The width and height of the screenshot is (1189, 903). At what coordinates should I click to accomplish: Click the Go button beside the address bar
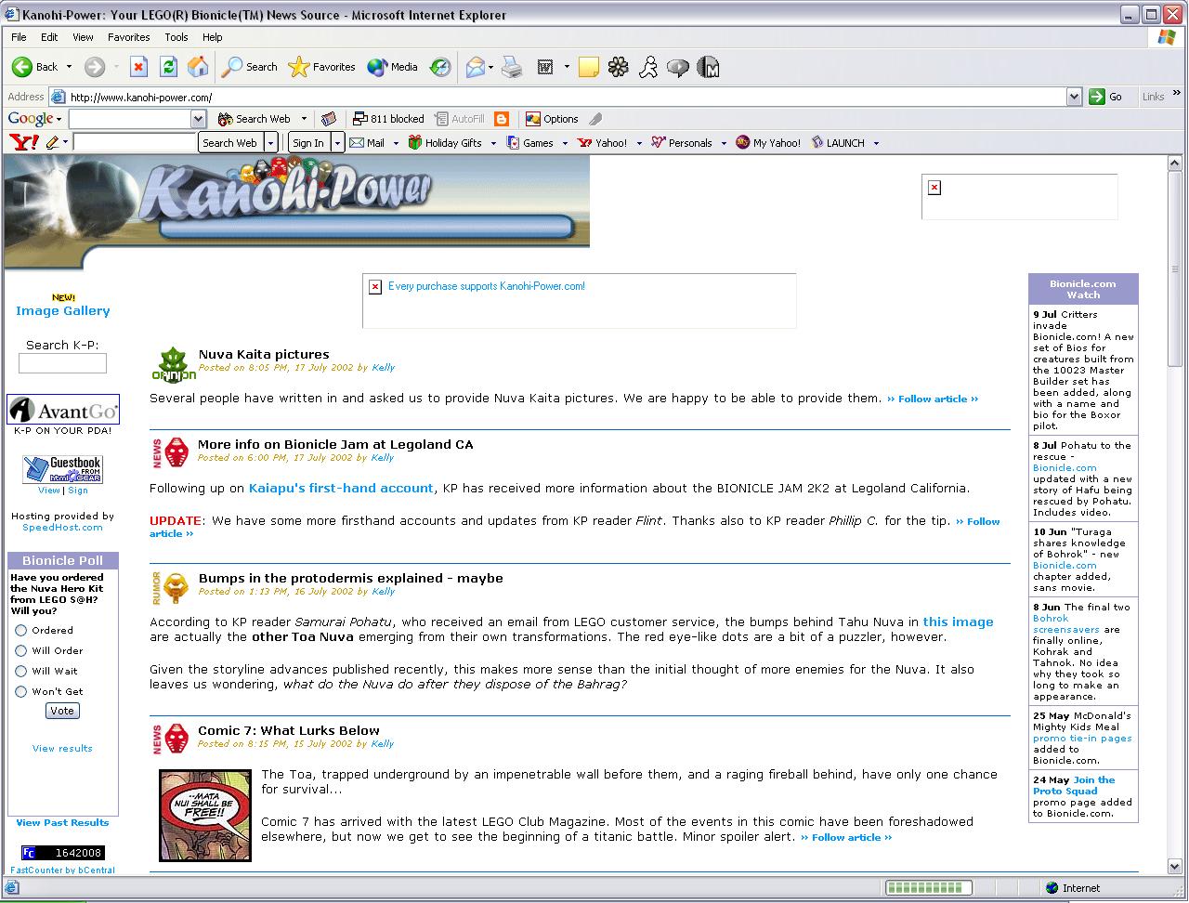[x=1107, y=97]
